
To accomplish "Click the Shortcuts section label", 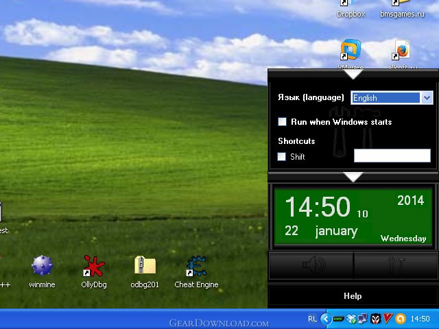I will (x=296, y=141).
